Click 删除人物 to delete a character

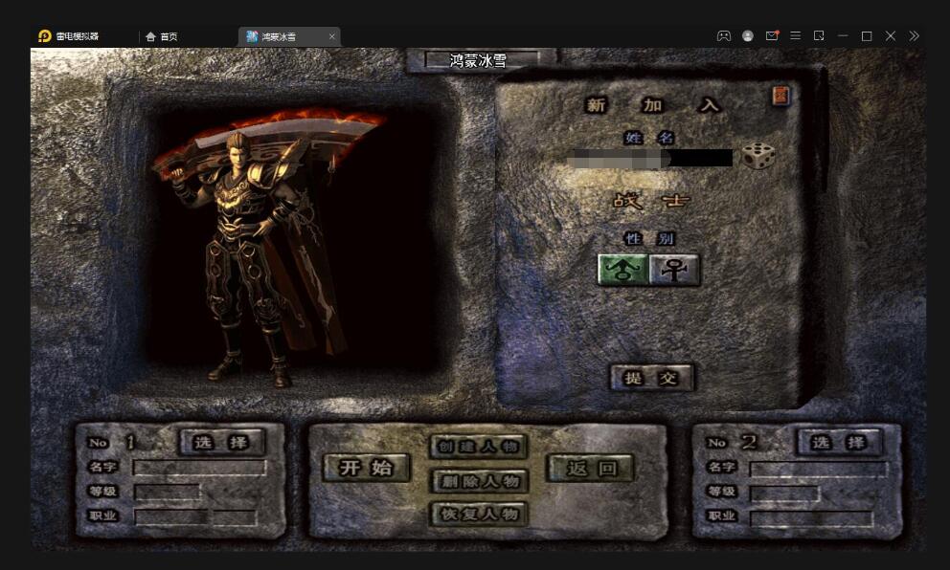pyautogui.click(x=478, y=480)
